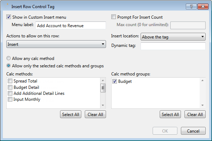Select Allow any calc method option

tap(8, 58)
